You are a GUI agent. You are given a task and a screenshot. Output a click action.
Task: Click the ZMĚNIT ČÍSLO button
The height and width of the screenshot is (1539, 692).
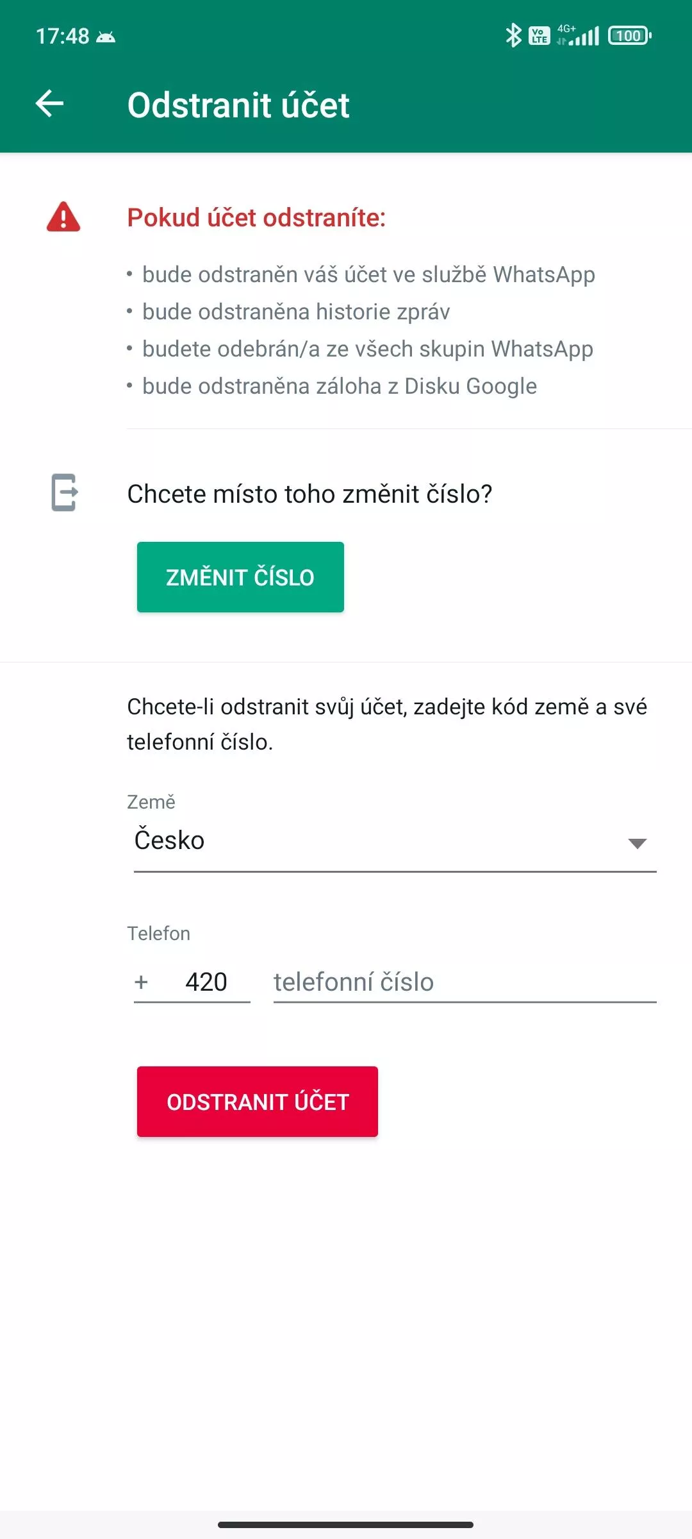pos(240,577)
